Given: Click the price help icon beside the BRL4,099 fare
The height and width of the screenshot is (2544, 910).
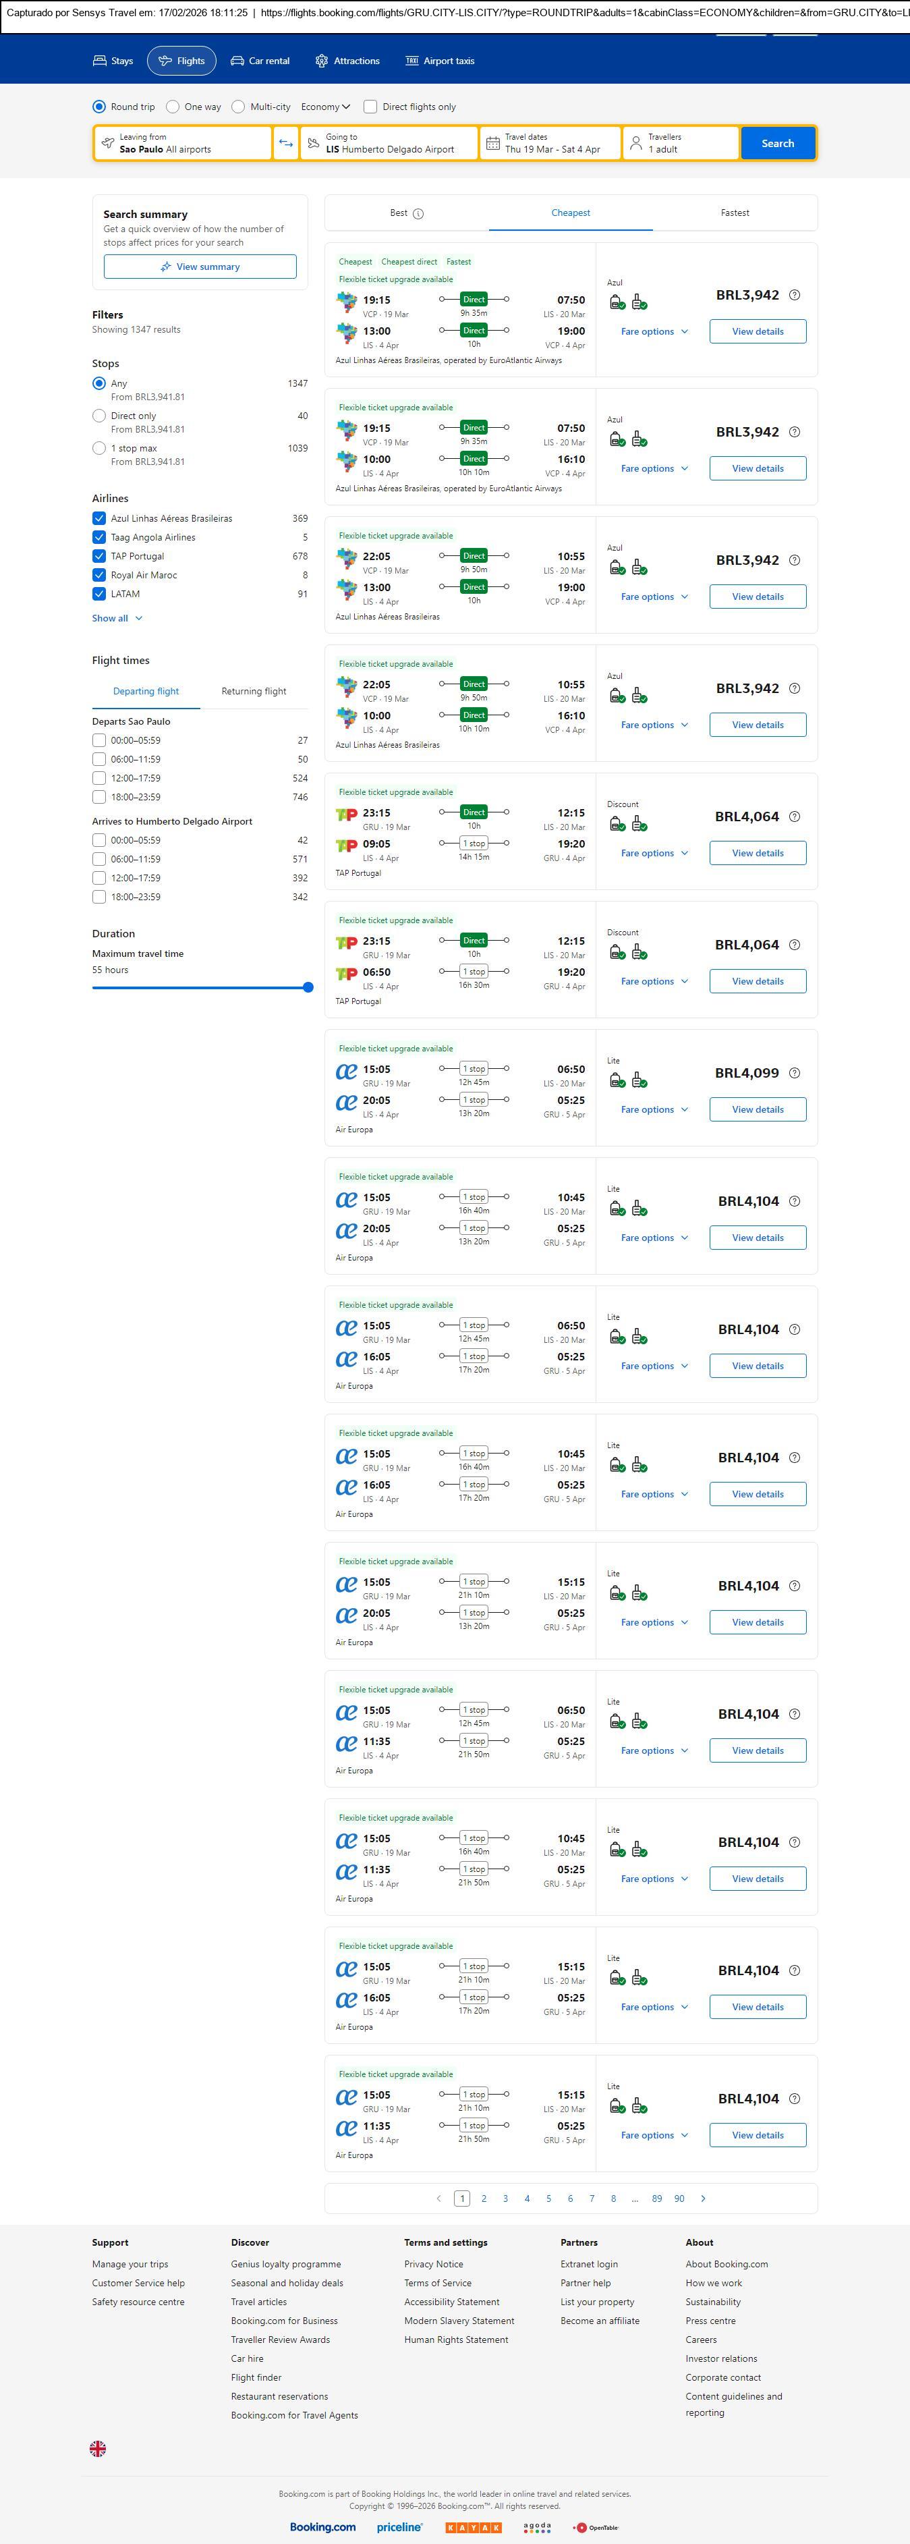Looking at the screenshot, I should click(795, 1072).
